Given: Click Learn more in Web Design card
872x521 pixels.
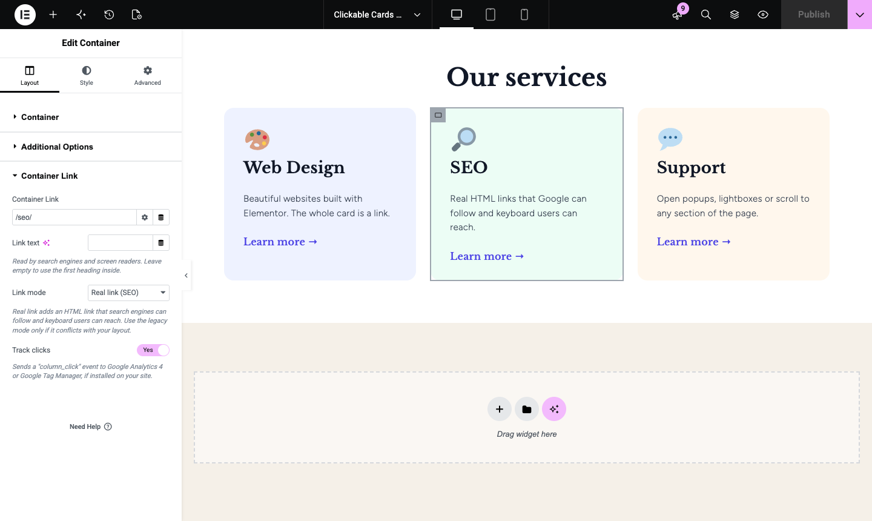Looking at the screenshot, I should [280, 242].
